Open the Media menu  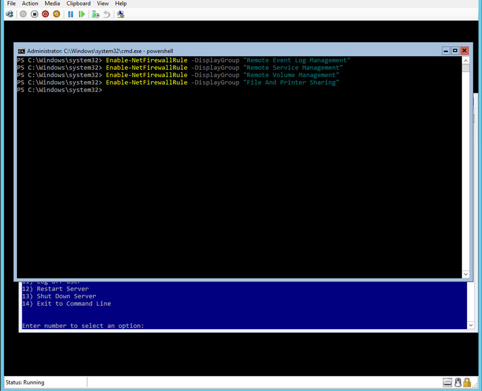click(x=52, y=4)
